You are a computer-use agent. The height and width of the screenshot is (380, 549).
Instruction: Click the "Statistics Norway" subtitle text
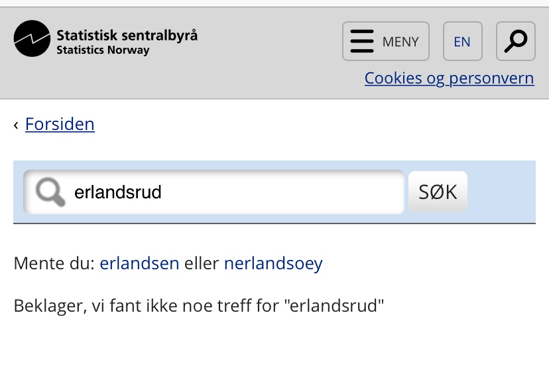[103, 50]
